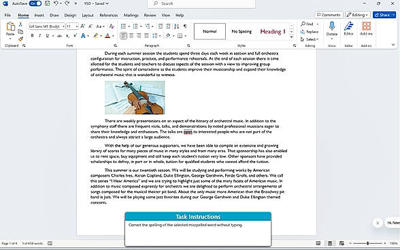Open the File tab
Viewport: 400px width, 250px height.
(7, 16)
